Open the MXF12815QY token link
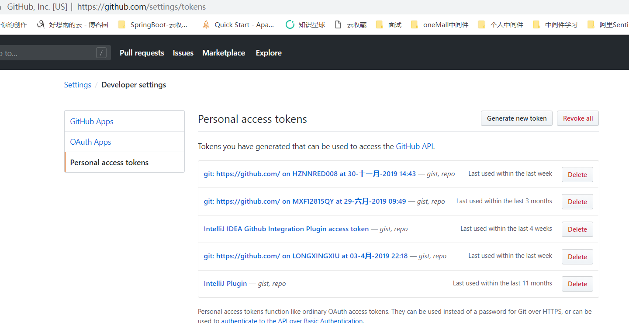Viewport: 629px width, 323px height. pyautogui.click(x=305, y=201)
